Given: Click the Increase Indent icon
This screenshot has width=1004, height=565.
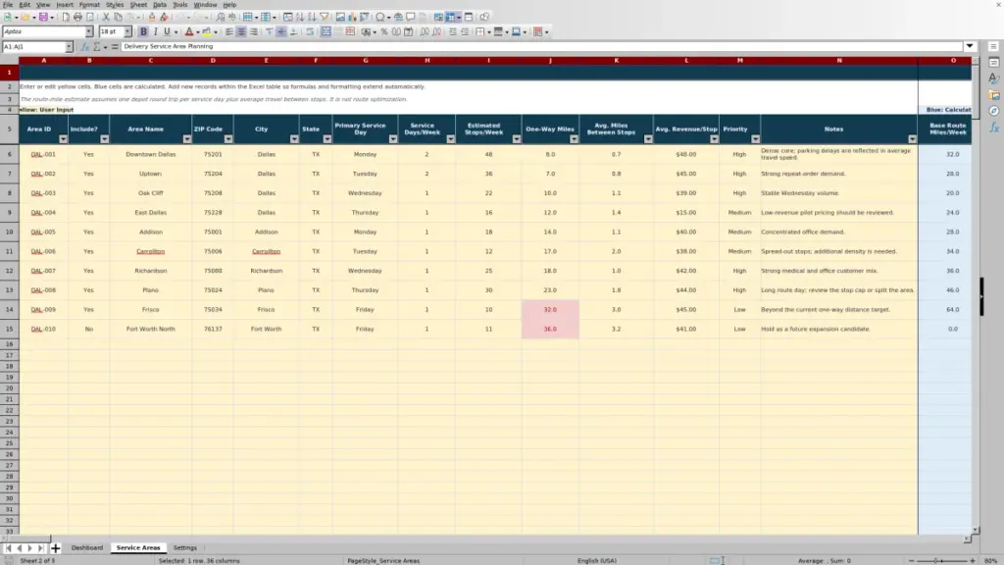Looking at the screenshot, I should click(453, 31).
